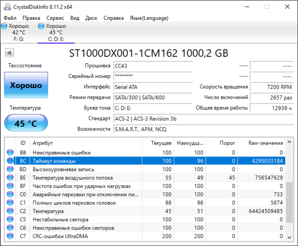Select the Неисправимые ошибки секторов row
This screenshot has height=246, width=298.
click(145, 228)
